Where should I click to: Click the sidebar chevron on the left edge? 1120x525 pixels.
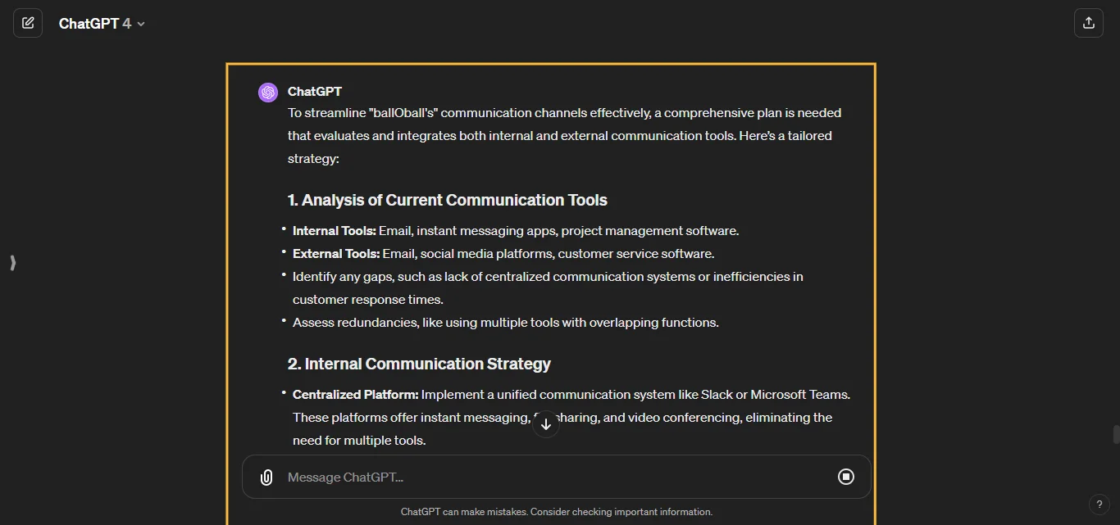12,263
